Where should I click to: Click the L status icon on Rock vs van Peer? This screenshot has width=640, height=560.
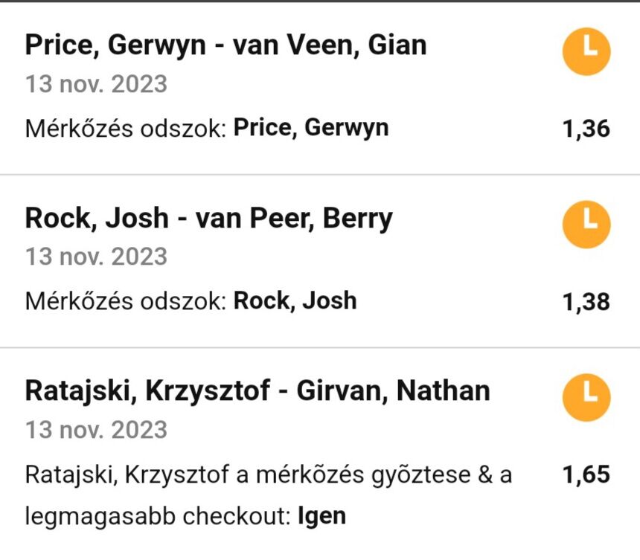tap(586, 224)
